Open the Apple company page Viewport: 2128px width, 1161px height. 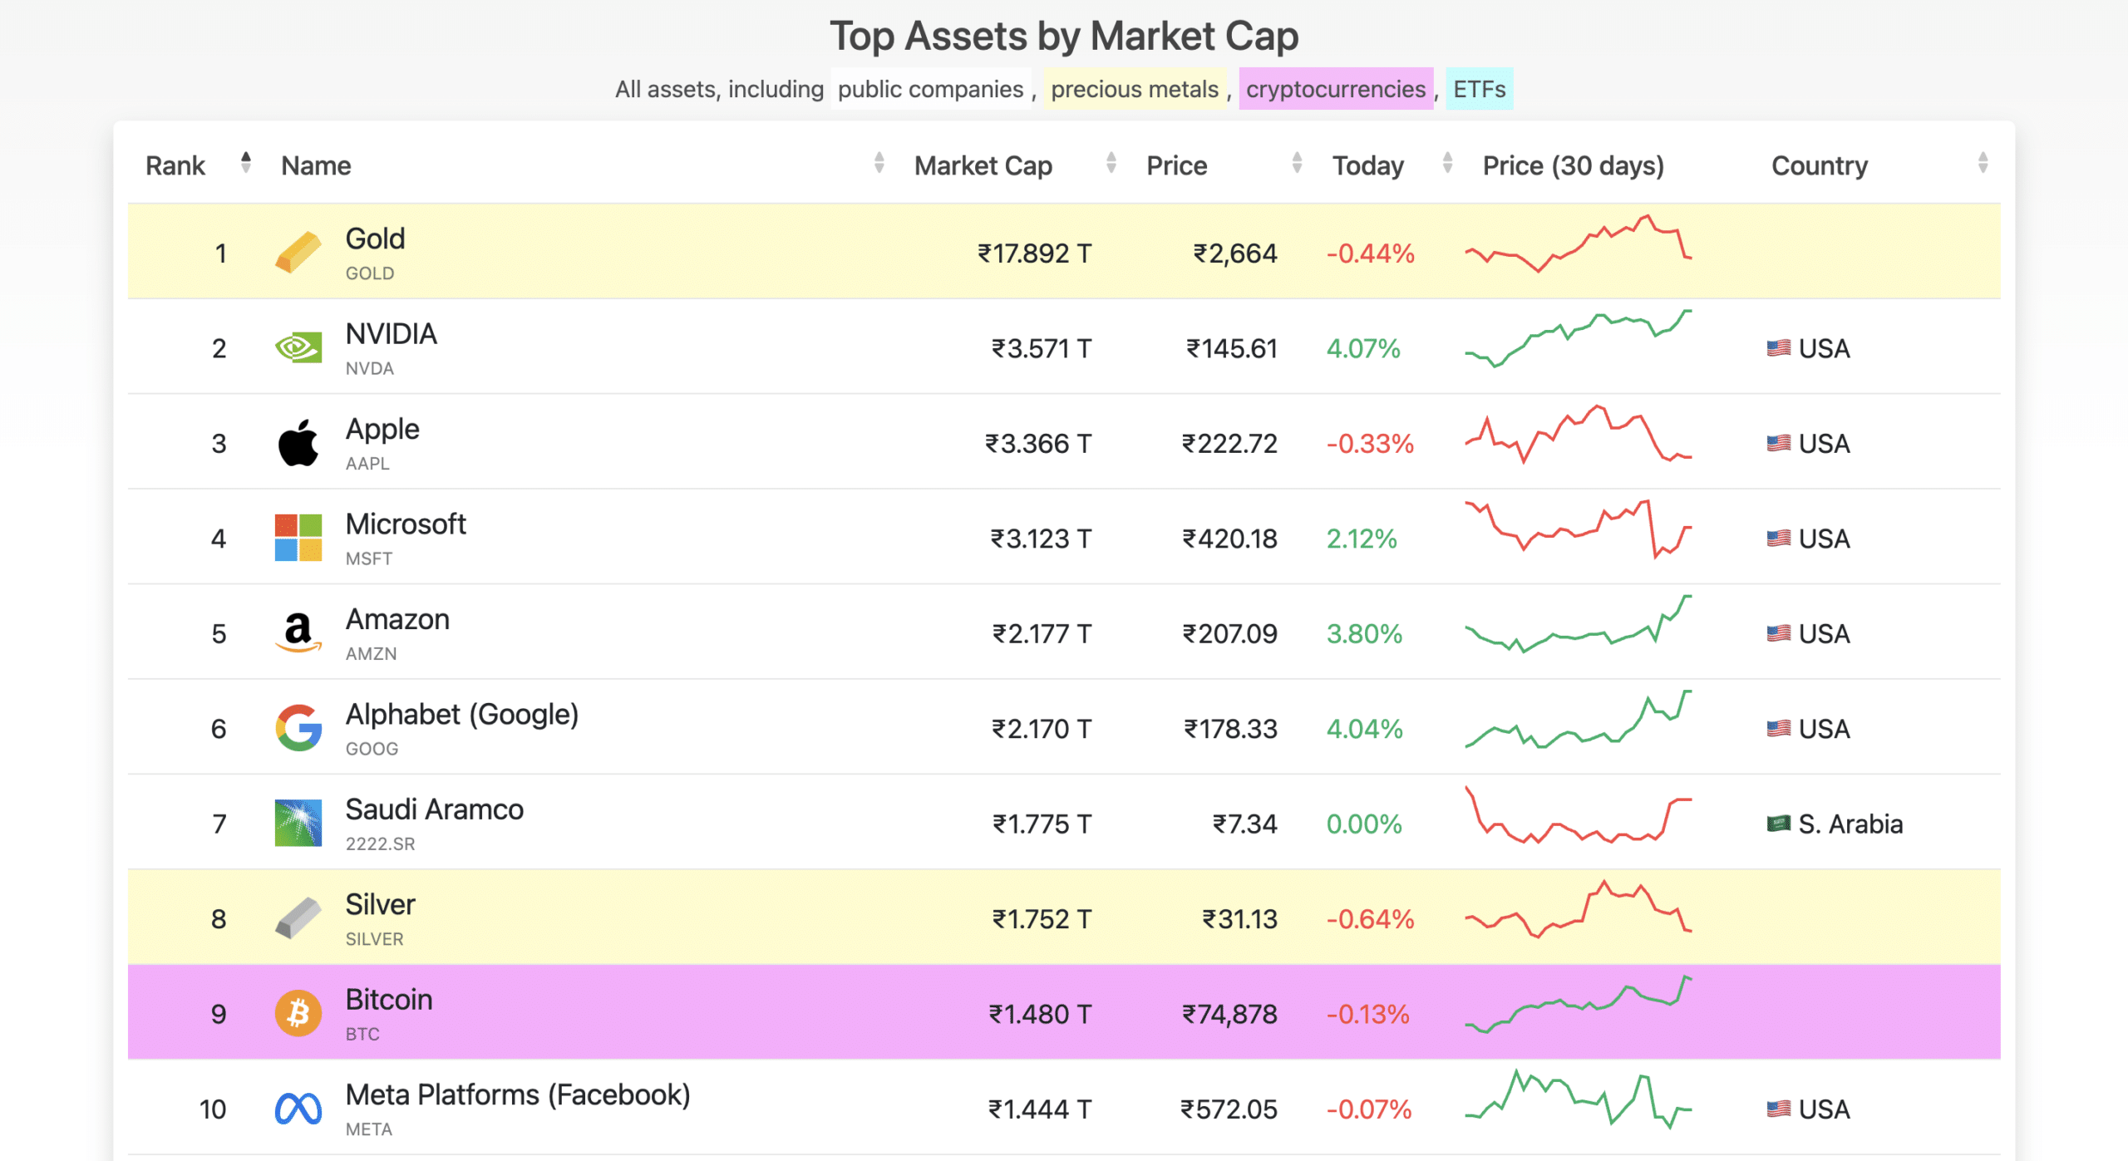(382, 430)
